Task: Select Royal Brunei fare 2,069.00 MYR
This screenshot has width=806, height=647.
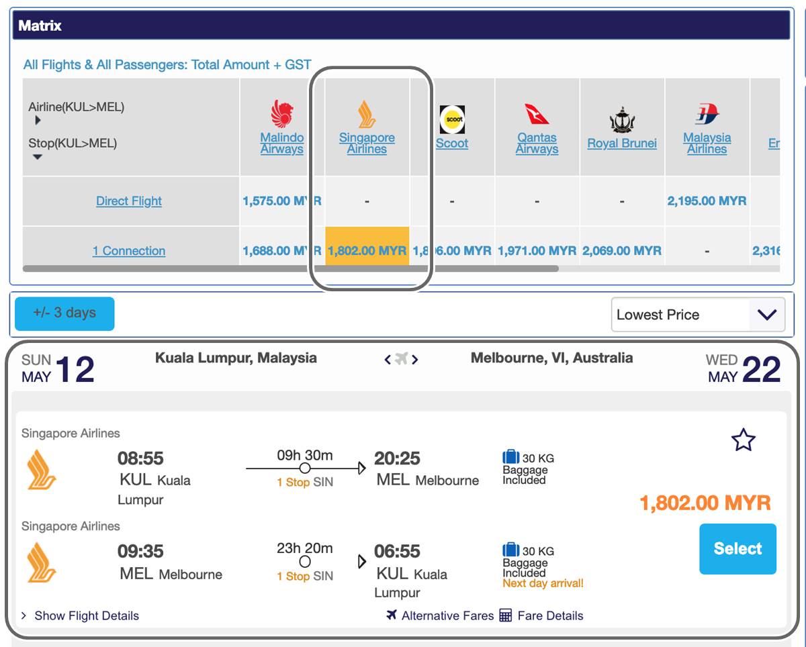Action: [x=622, y=250]
